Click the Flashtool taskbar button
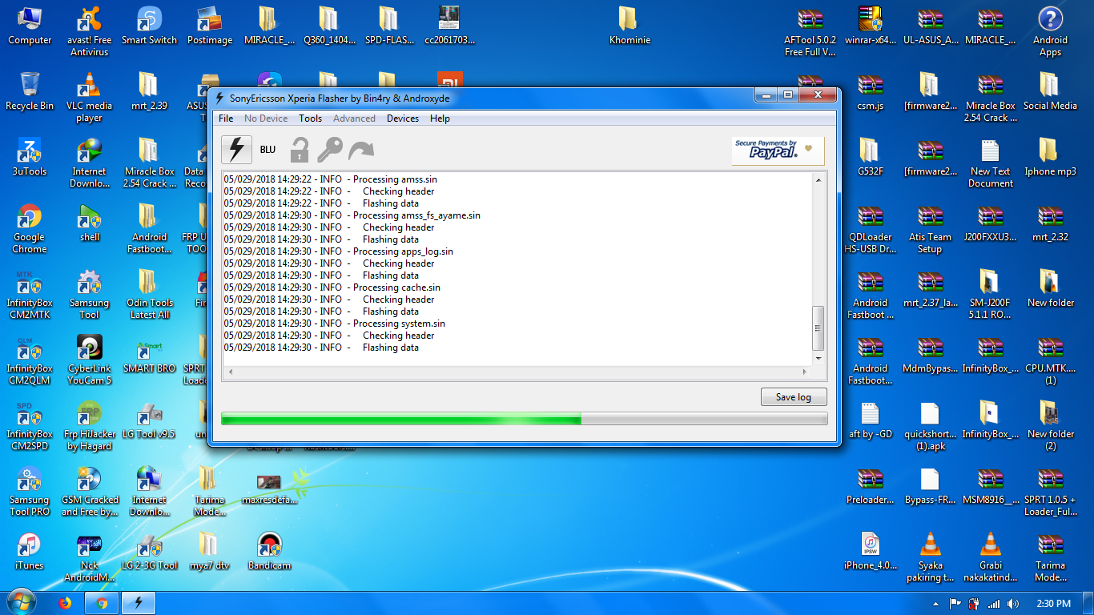This screenshot has height=615, width=1094. pos(139,603)
